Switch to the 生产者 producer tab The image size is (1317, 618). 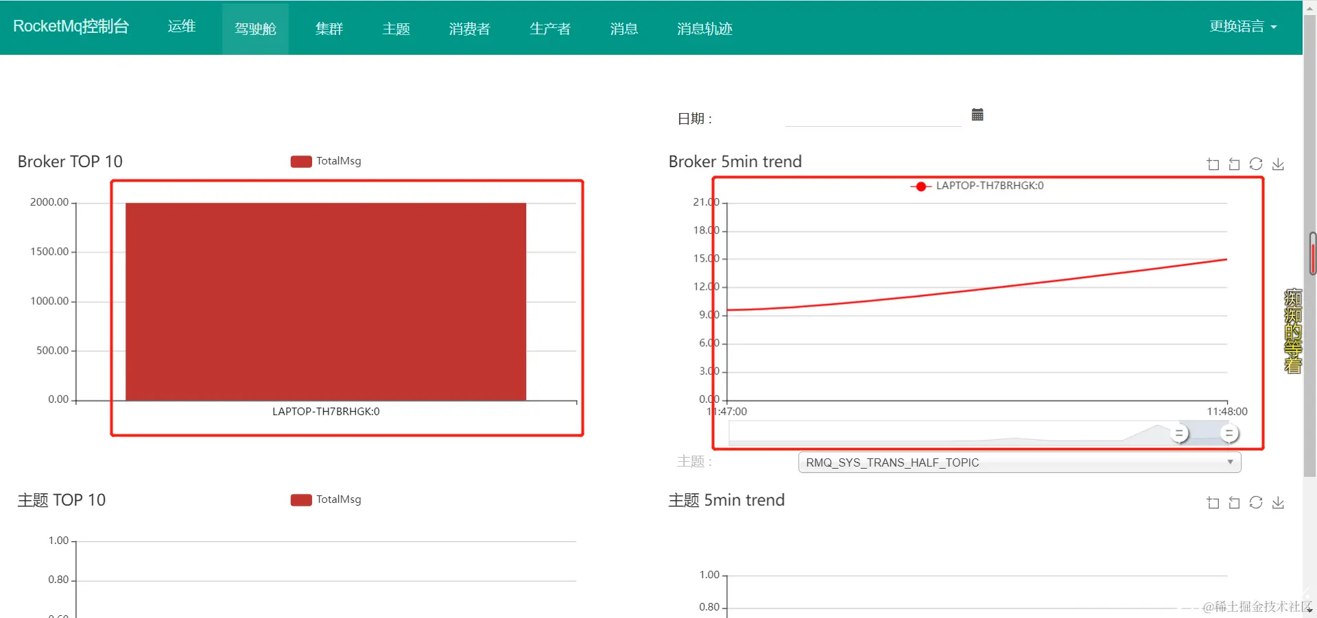(550, 29)
